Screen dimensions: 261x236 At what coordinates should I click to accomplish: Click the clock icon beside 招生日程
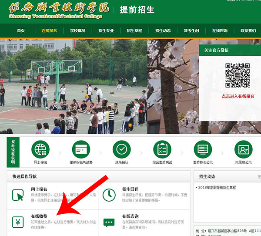(x=109, y=195)
